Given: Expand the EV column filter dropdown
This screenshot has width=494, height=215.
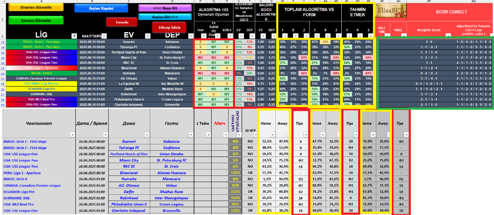Looking at the screenshot, I should [x=148, y=36].
